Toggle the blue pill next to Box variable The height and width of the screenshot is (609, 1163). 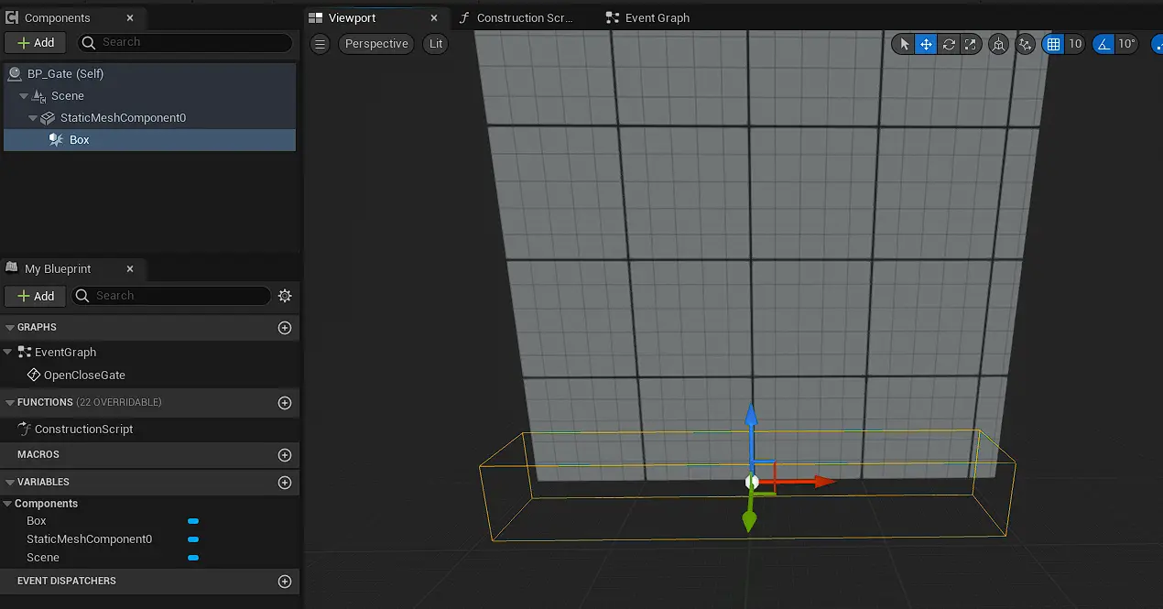click(x=193, y=520)
